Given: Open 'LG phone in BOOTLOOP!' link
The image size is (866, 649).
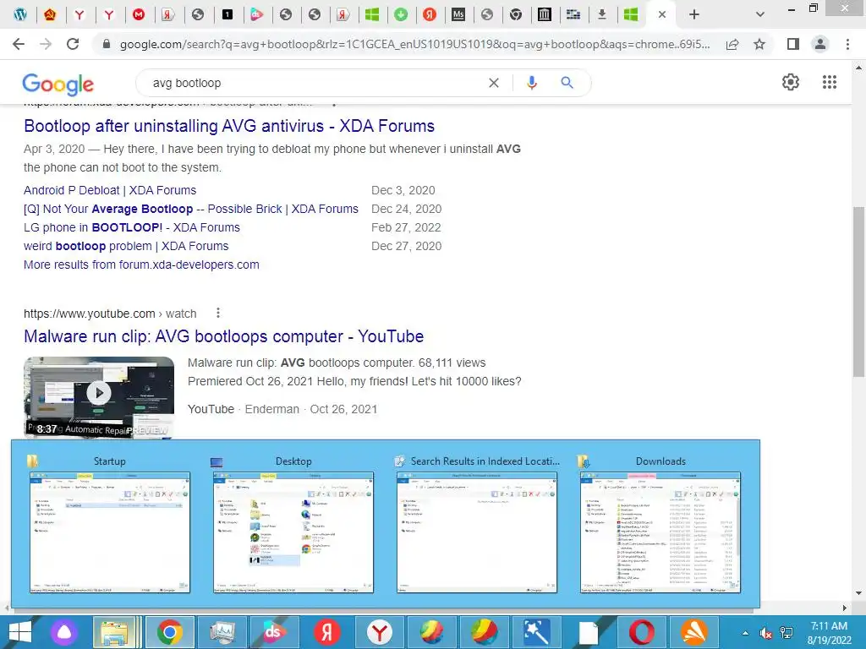Looking at the screenshot, I should tap(132, 227).
